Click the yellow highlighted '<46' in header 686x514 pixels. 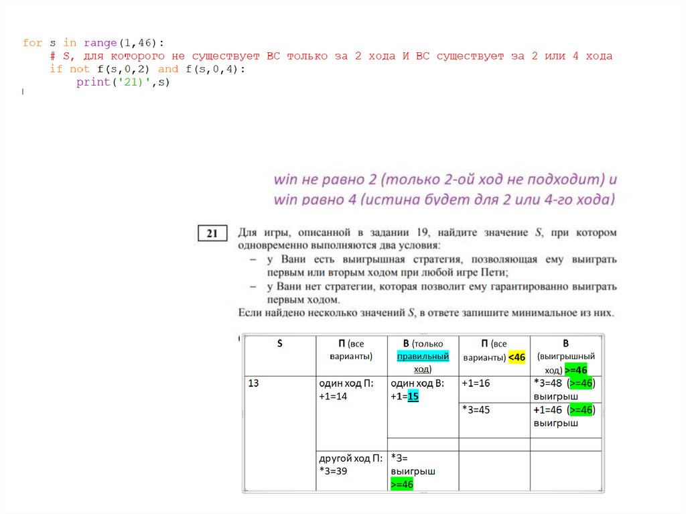click(517, 357)
